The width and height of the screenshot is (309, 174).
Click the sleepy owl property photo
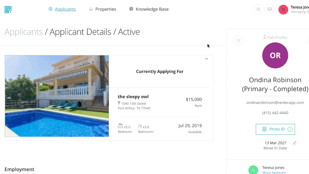[57, 96]
